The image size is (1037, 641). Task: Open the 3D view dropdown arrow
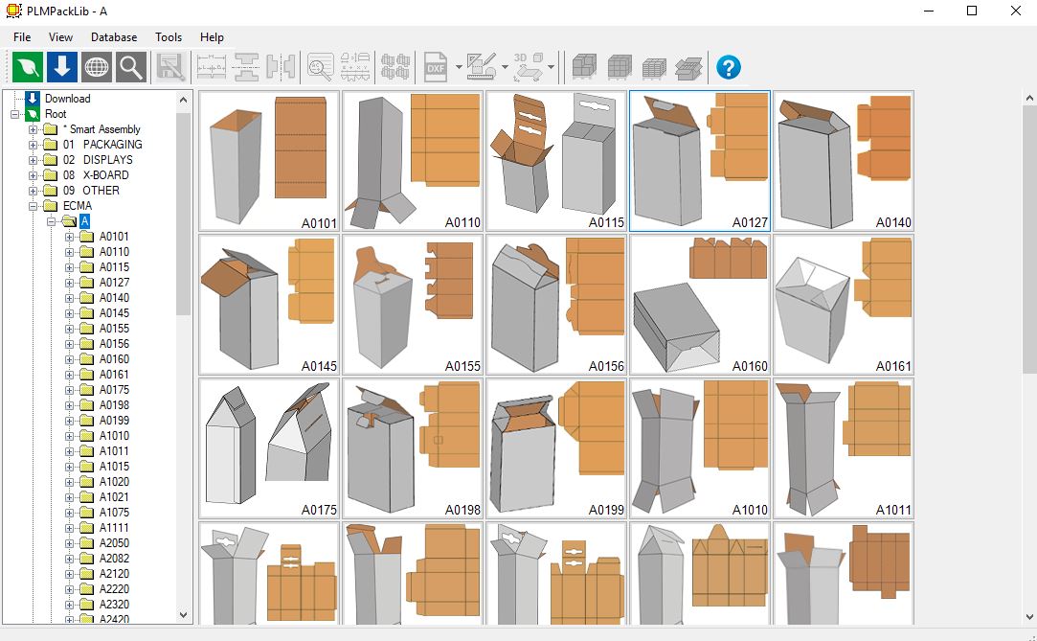click(x=551, y=67)
